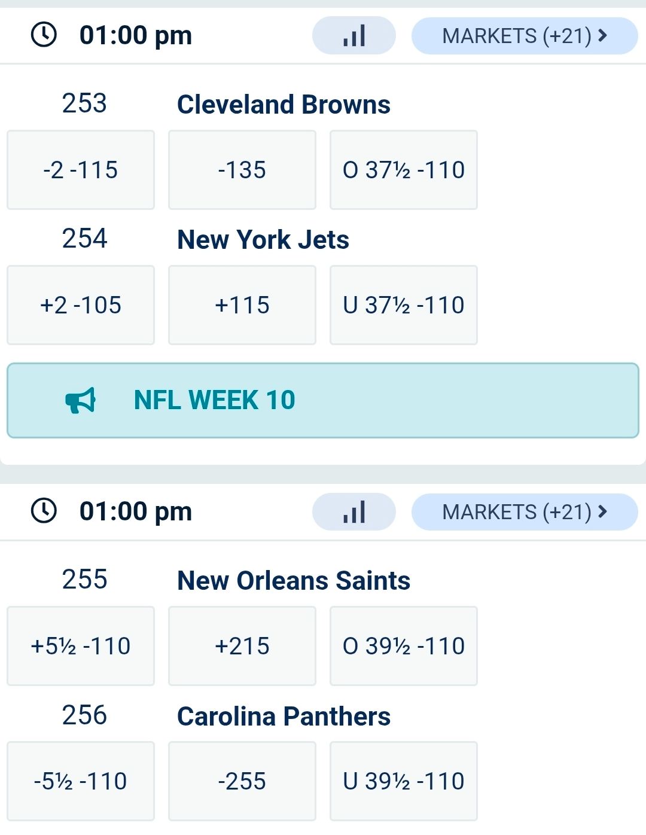Bet Saints +215 moneyline
This screenshot has height=835, width=646.
tap(242, 646)
